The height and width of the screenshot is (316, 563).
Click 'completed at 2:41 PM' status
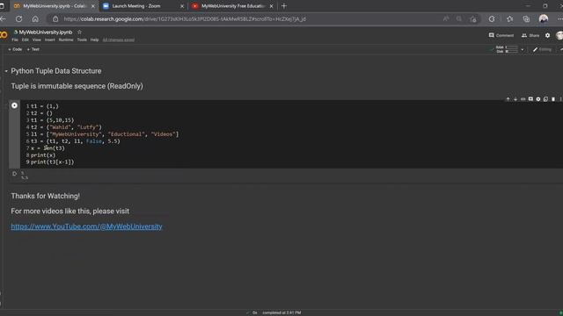click(x=281, y=312)
